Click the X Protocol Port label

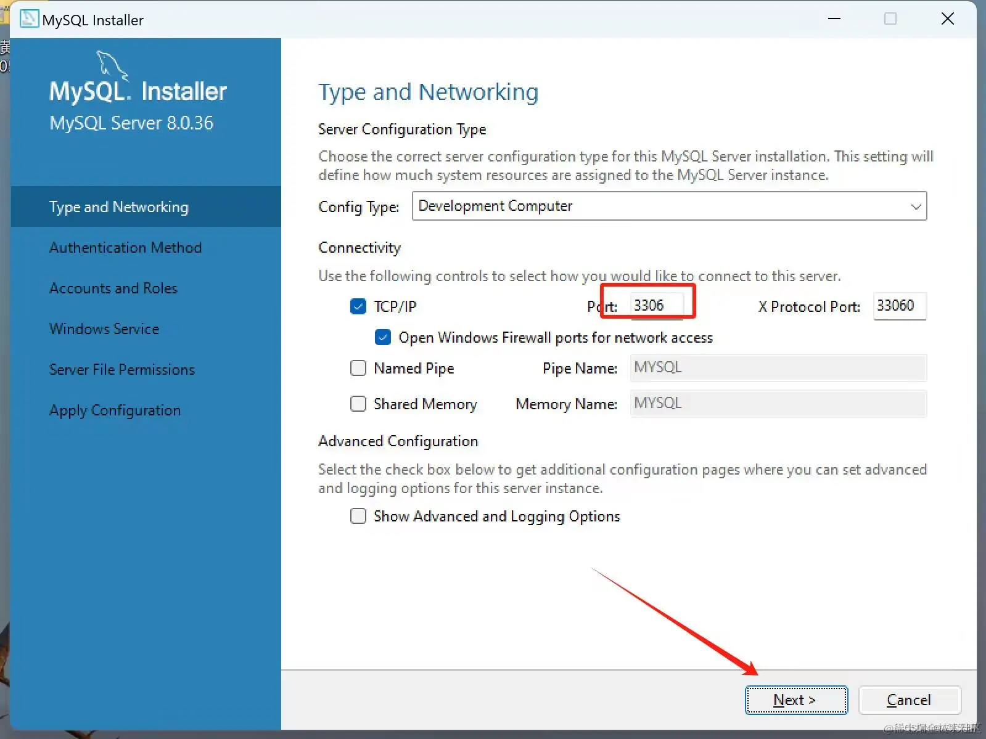809,307
